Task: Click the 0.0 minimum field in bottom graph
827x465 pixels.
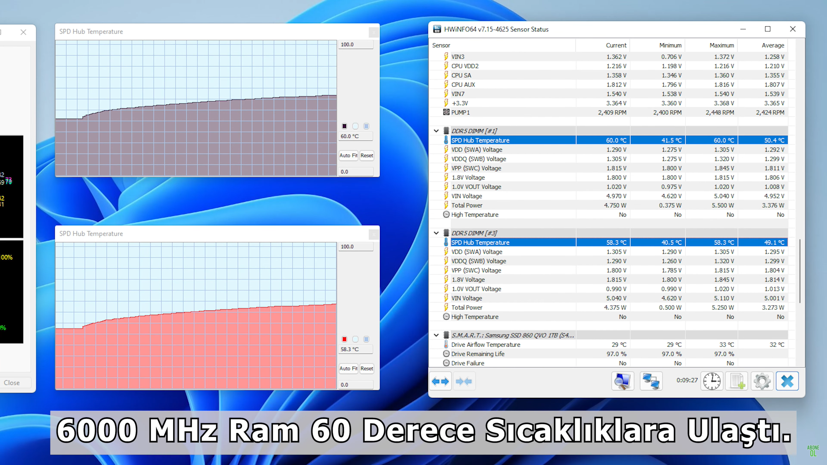Action: 356,385
